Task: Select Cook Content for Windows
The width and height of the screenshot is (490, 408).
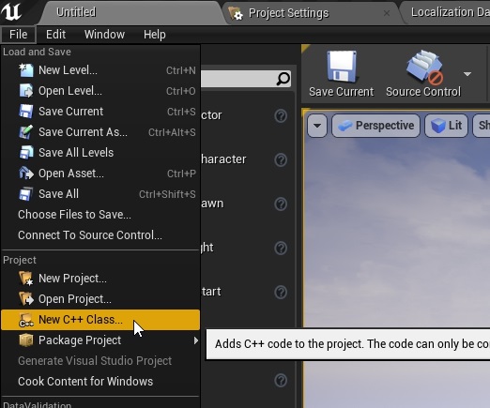Action: pos(100,382)
